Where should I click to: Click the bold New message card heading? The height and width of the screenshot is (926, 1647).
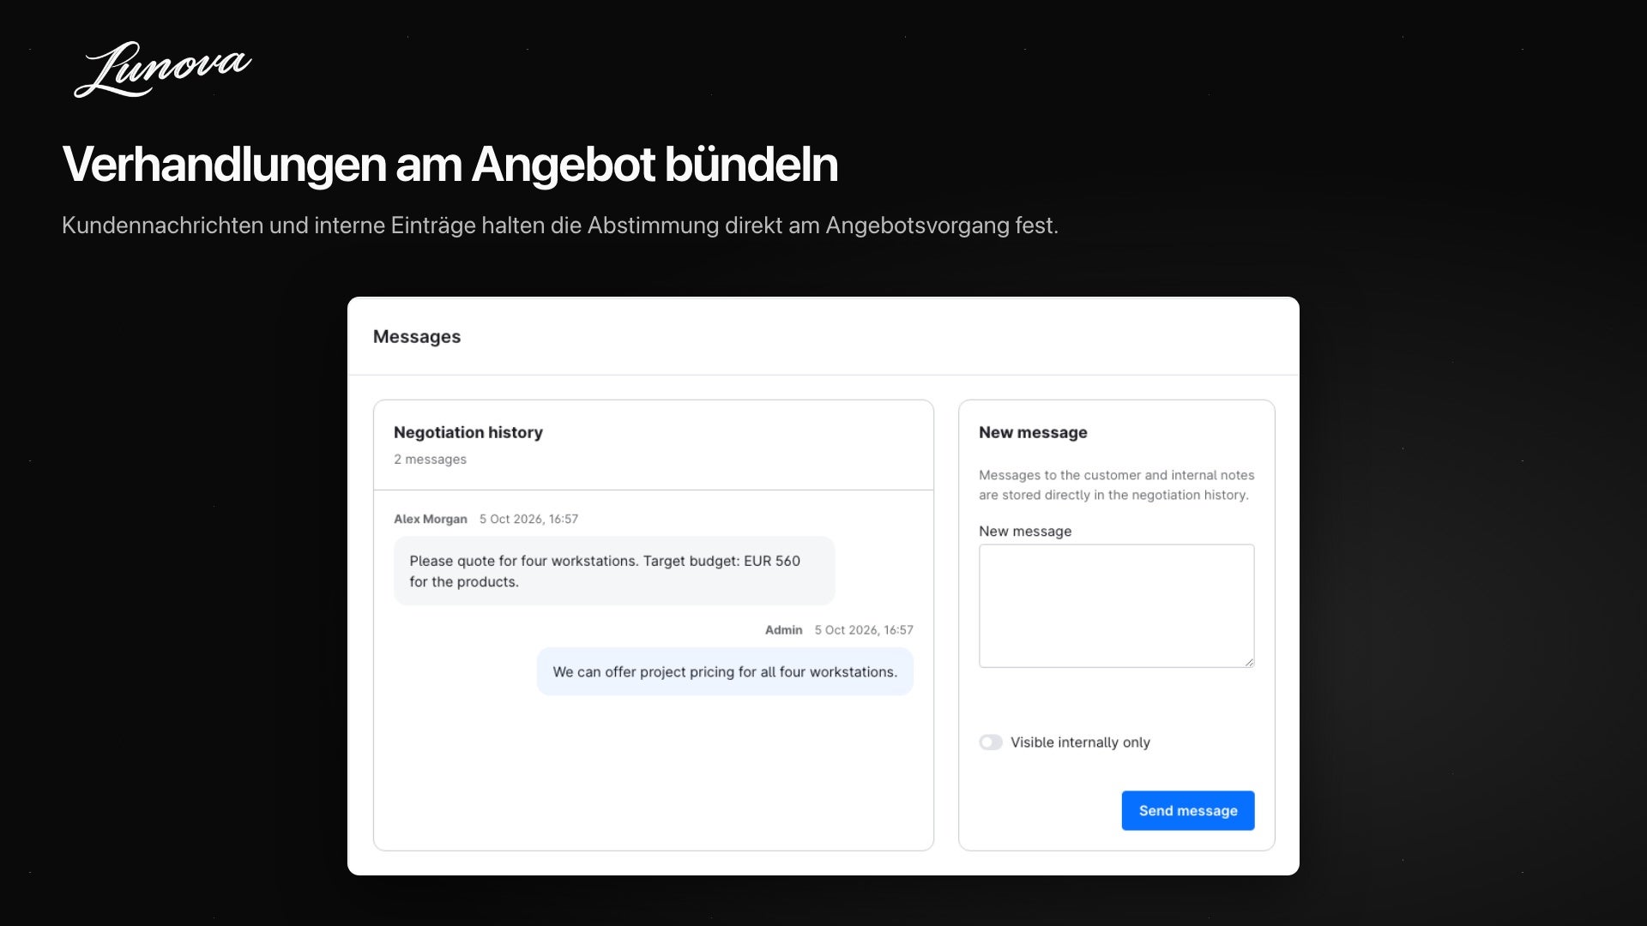click(1033, 432)
